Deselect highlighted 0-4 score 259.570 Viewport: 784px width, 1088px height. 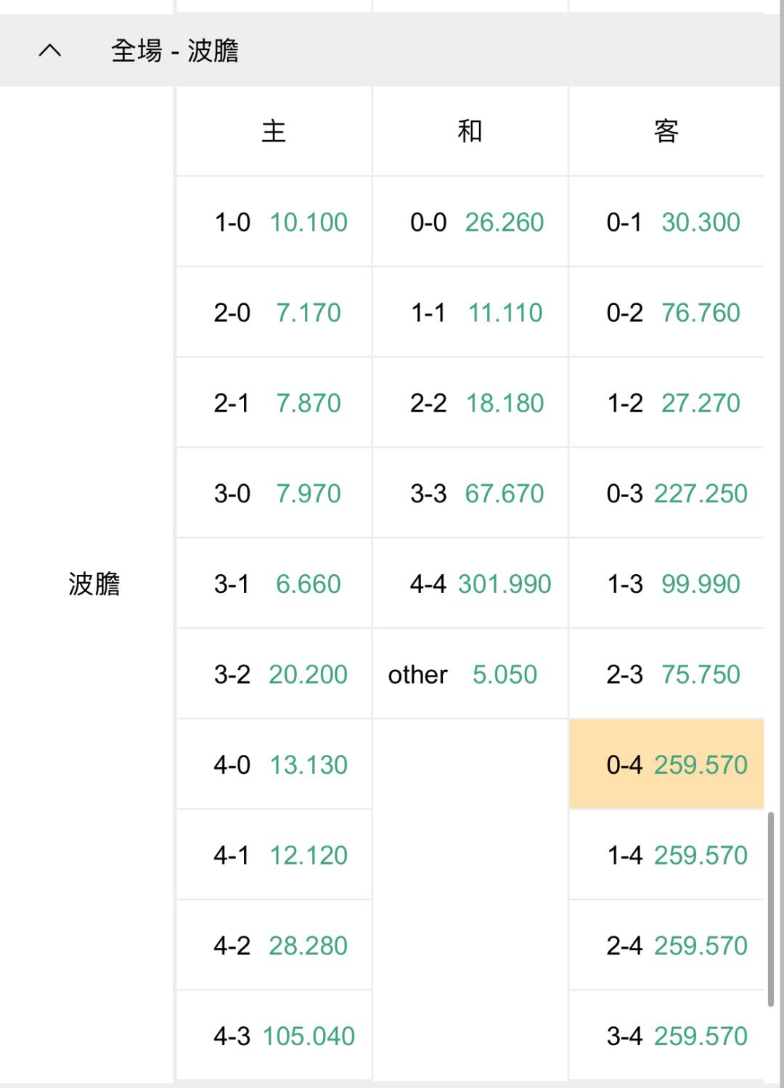(x=666, y=764)
